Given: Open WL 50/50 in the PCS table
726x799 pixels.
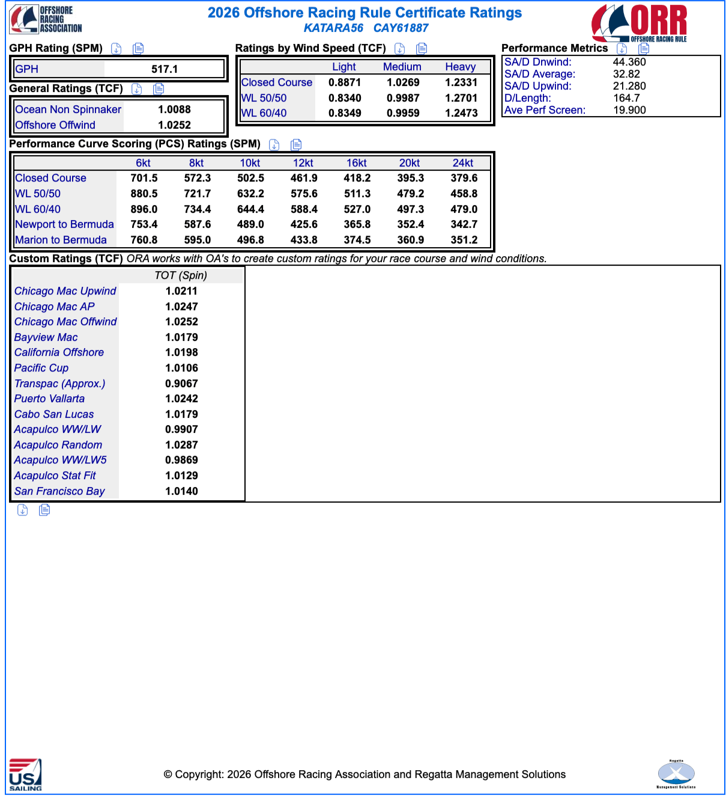Looking at the screenshot, I should [38, 194].
